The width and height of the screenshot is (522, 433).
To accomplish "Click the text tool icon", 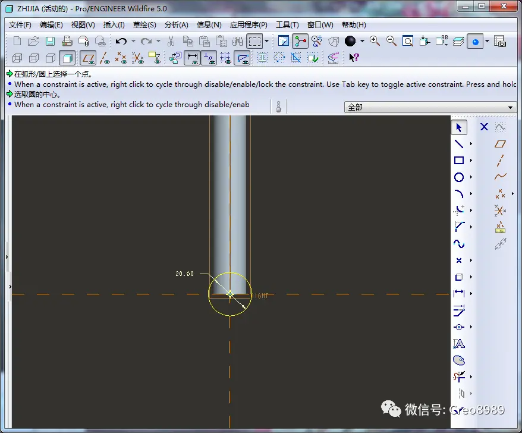I will [x=459, y=344].
